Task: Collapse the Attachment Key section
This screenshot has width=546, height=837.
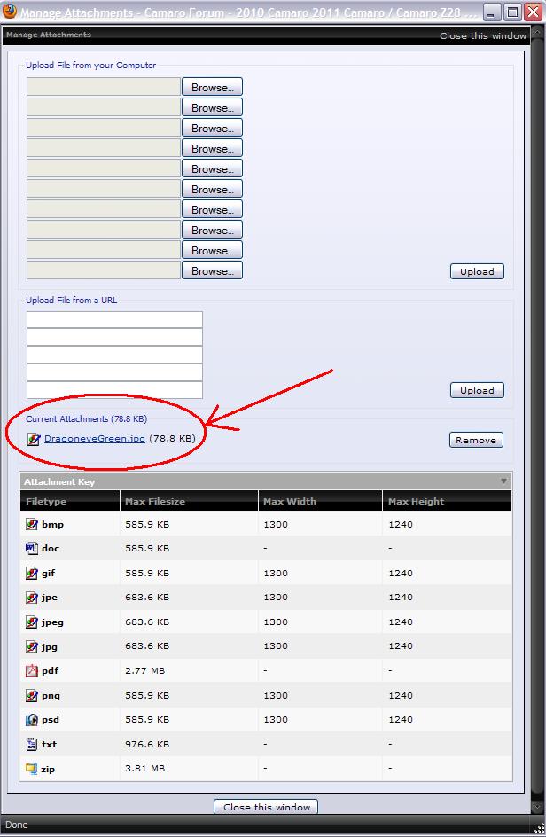Action: pos(504,481)
